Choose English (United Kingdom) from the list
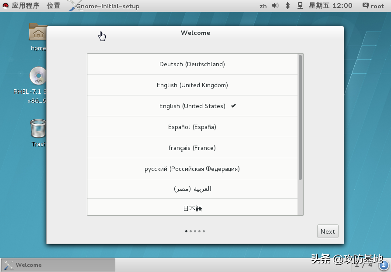The height and width of the screenshot is (272, 391). 192,85
